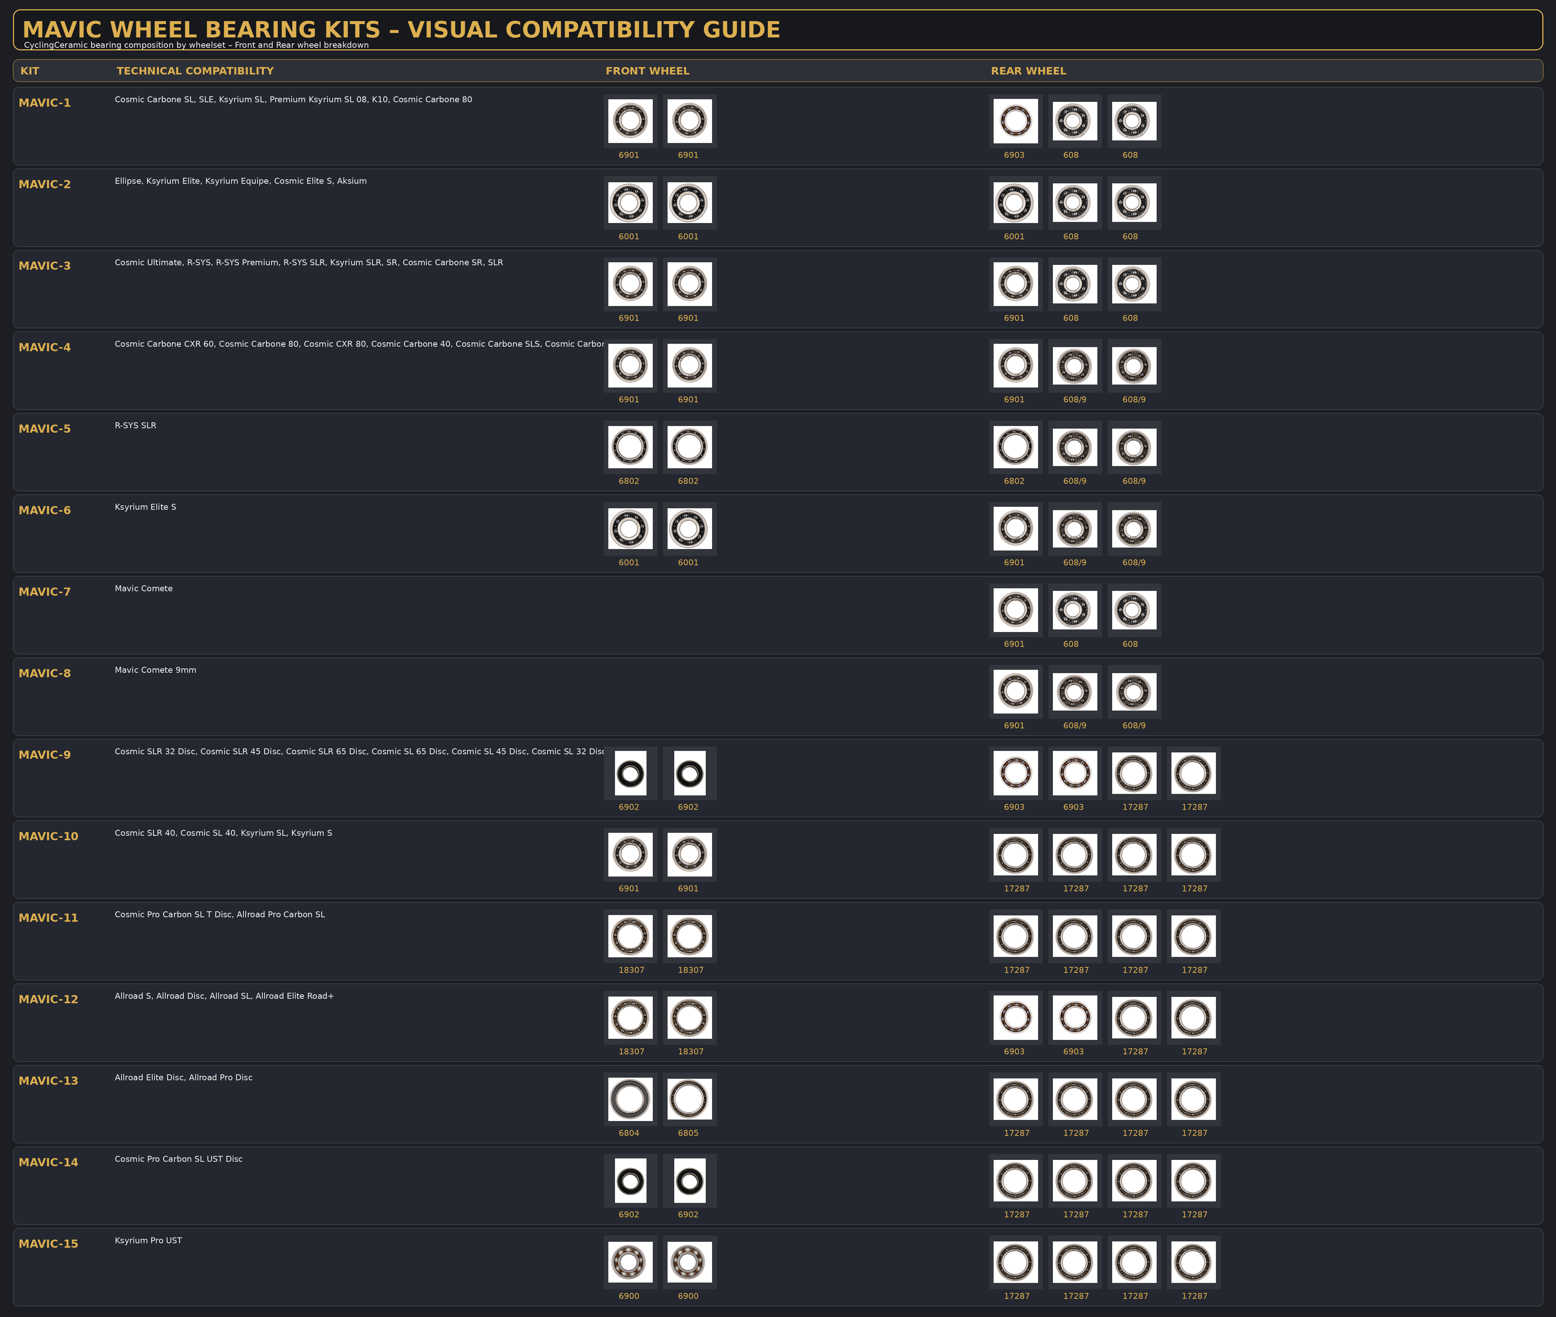Open the rear wheel 6001 bearing image in MAVIC-2
This screenshot has width=1556, height=1317.
coord(1015,202)
